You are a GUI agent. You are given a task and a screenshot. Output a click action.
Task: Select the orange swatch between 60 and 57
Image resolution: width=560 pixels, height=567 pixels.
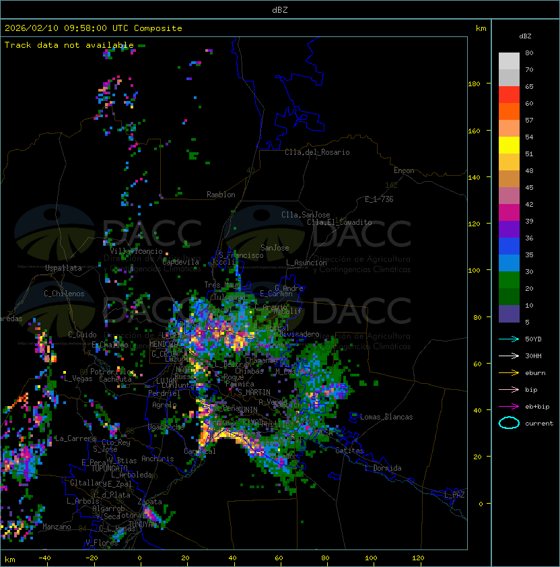pos(509,111)
